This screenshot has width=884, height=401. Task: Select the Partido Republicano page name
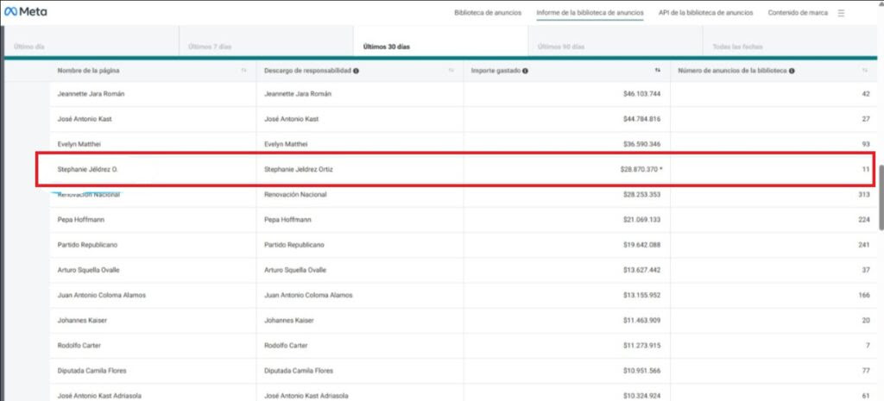[89, 244]
